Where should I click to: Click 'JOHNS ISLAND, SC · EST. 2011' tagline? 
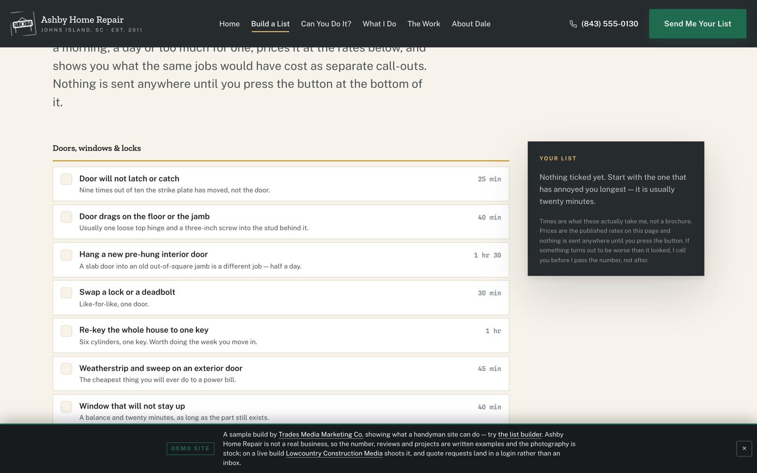(x=92, y=30)
